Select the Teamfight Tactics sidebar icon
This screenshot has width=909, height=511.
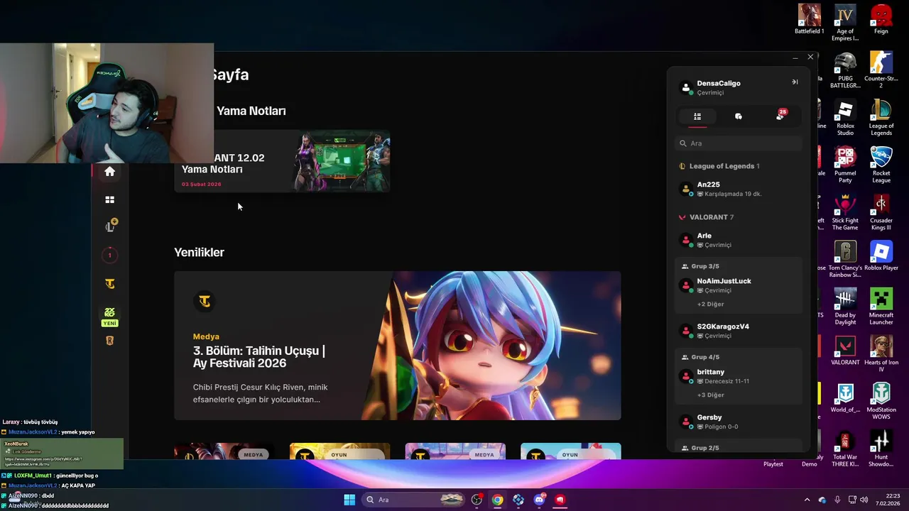coord(109,284)
